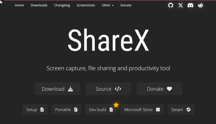Click the Setup download button
Image resolution: width=216 pixels, height=124 pixels.
(35, 110)
